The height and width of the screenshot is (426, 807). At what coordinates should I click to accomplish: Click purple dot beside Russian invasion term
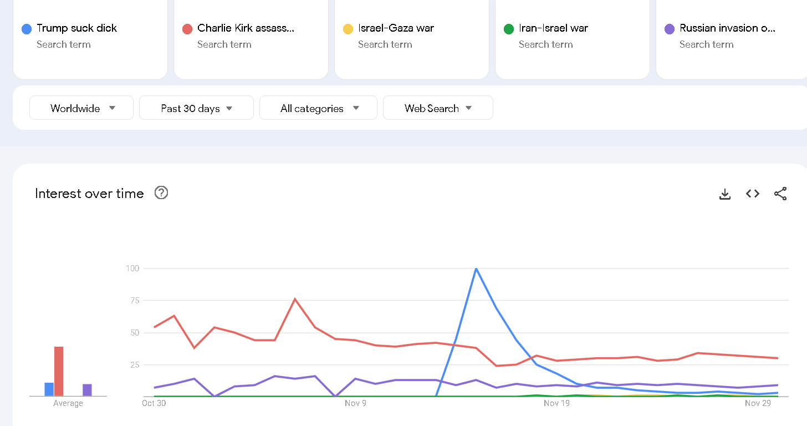[670, 29]
